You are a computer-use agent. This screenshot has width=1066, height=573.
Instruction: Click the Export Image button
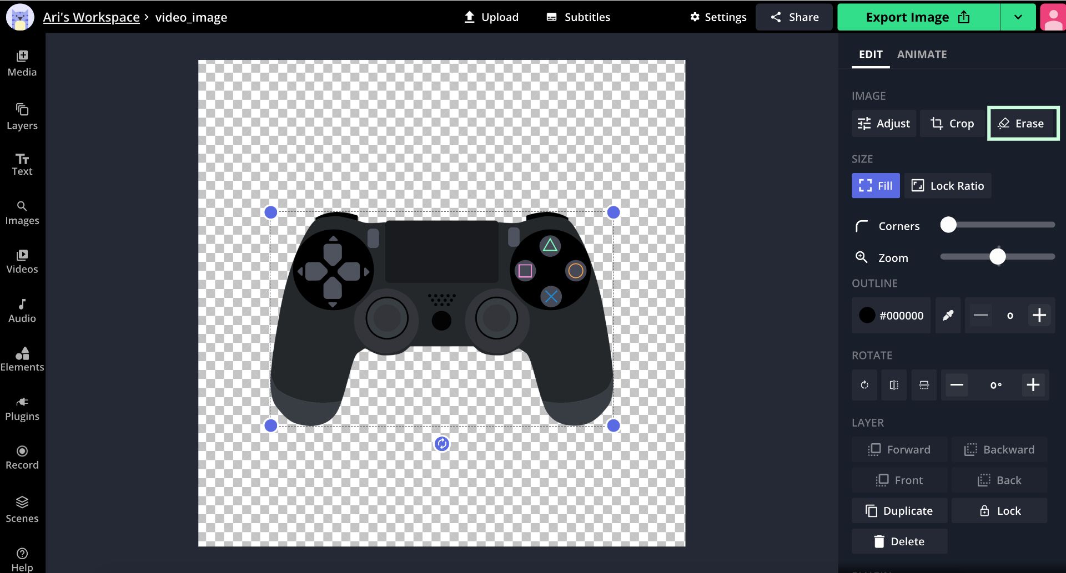click(x=918, y=17)
